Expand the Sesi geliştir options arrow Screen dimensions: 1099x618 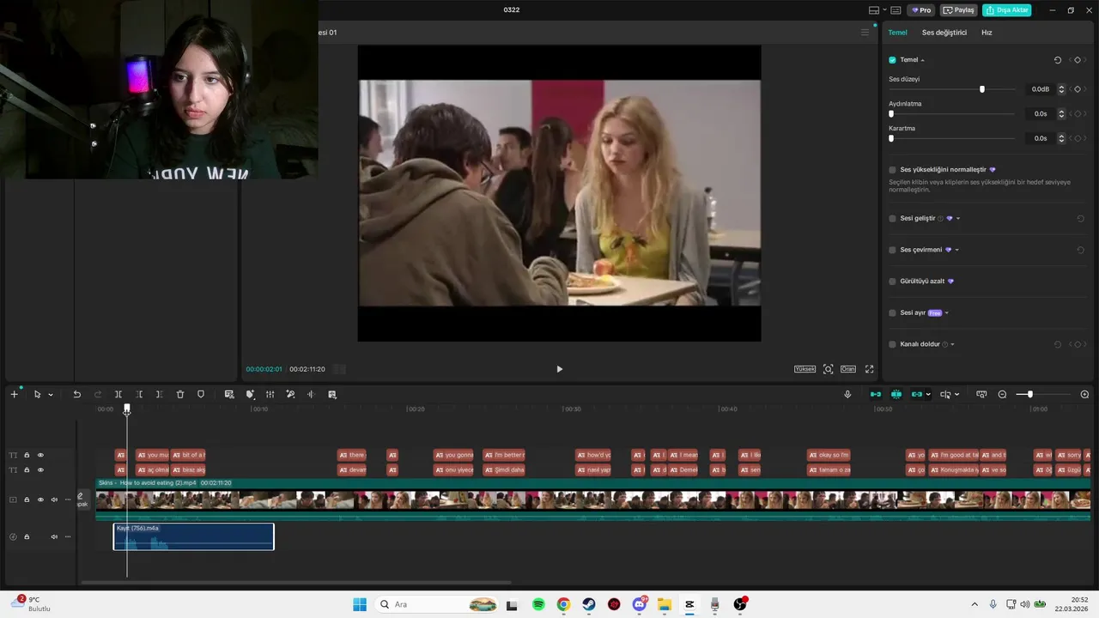click(x=958, y=219)
